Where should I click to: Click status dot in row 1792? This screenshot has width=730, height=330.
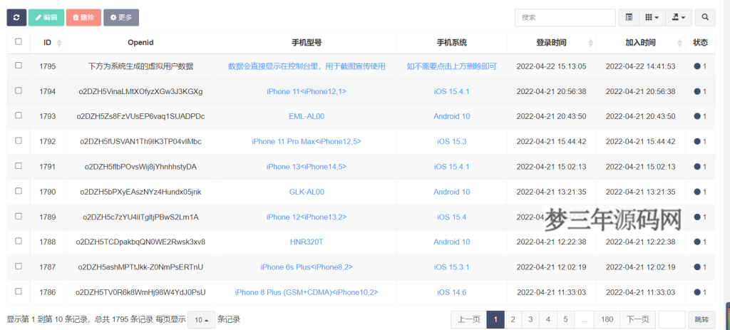pos(697,142)
